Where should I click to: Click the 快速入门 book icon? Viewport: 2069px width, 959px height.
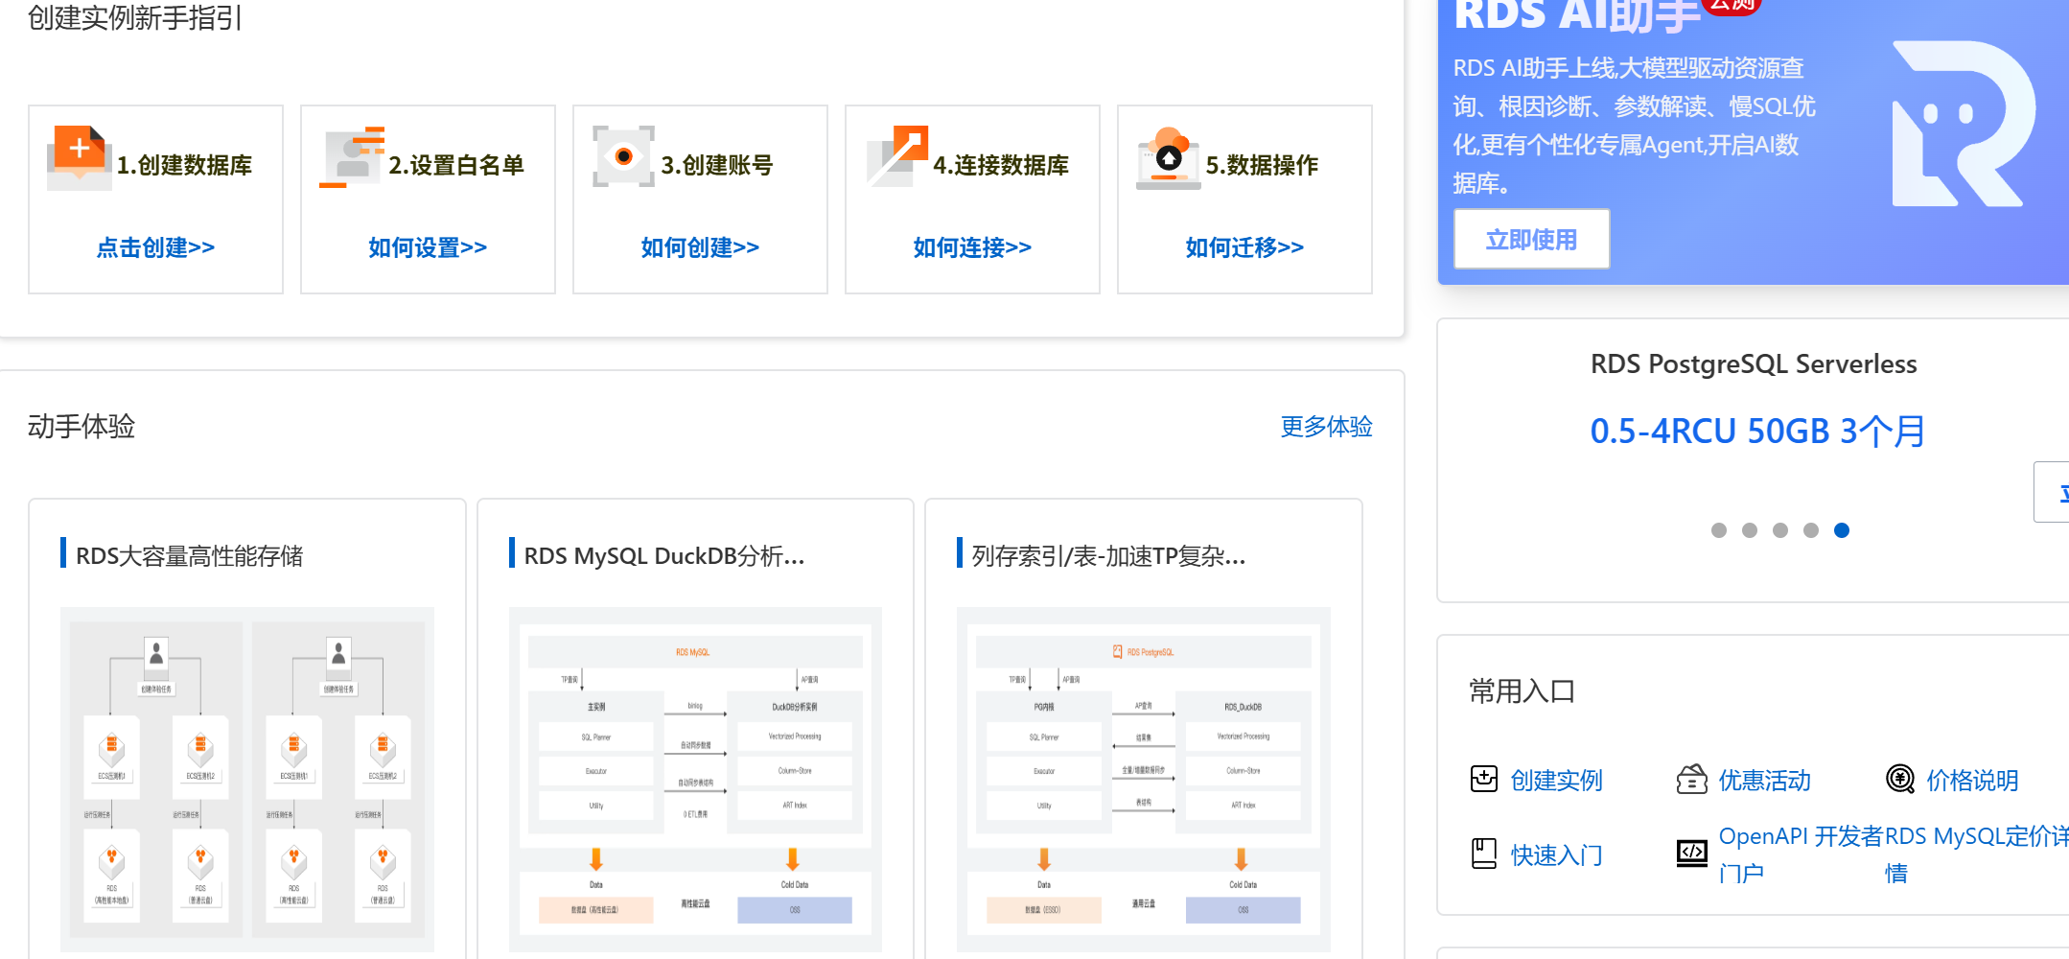(x=1483, y=854)
